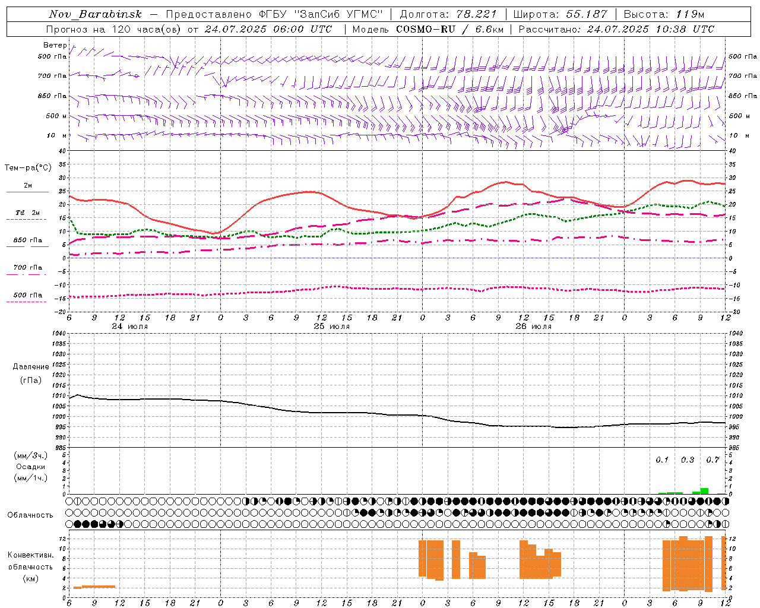
Task: Click the (мм/3ч.) precipitation unit label
Action: coord(31,455)
